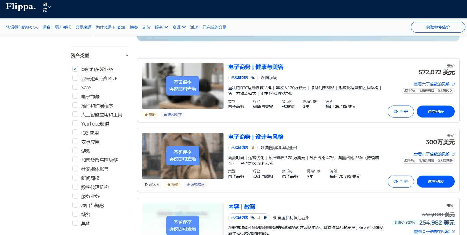
Task: Click the eye 手表 watch button on 设计与风格 listing
Action: pos(401,181)
